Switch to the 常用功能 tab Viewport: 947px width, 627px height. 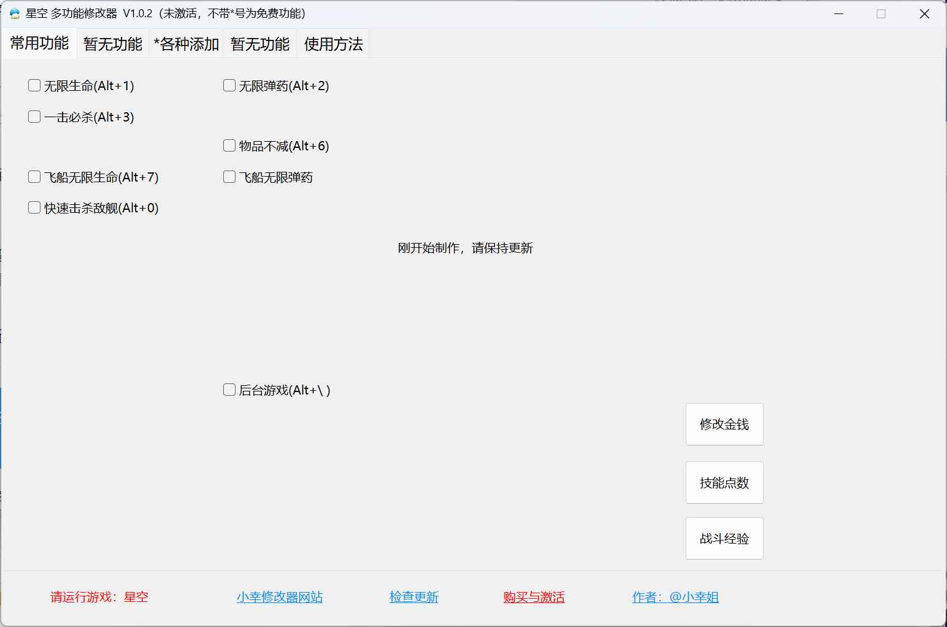tap(39, 44)
